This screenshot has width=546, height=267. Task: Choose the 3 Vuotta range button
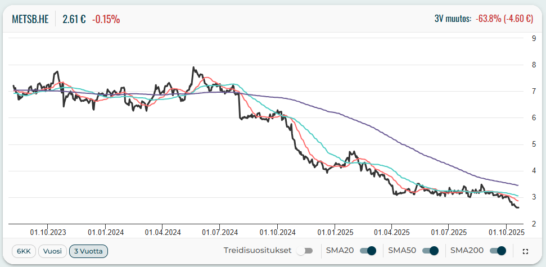click(x=88, y=251)
